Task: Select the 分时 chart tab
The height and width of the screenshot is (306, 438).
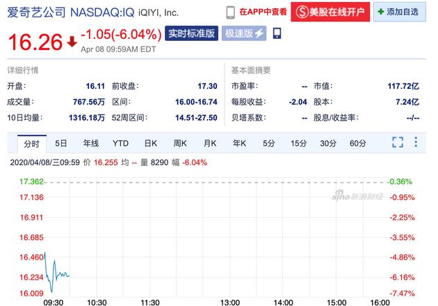Action: pos(31,144)
